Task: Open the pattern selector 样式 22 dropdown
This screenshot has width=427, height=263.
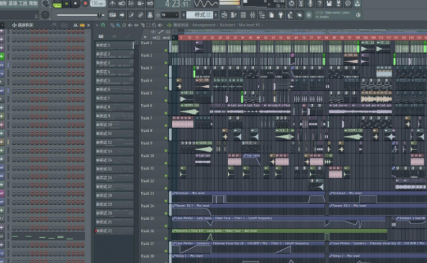Action: 201,15
